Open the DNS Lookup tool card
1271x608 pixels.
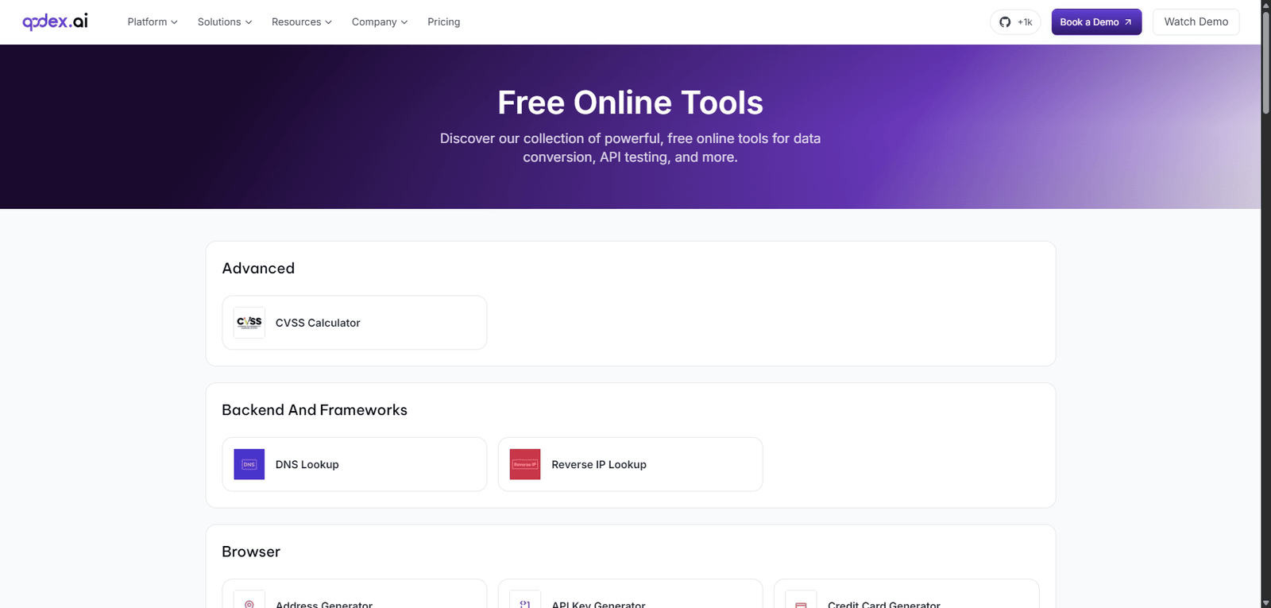[x=354, y=464]
